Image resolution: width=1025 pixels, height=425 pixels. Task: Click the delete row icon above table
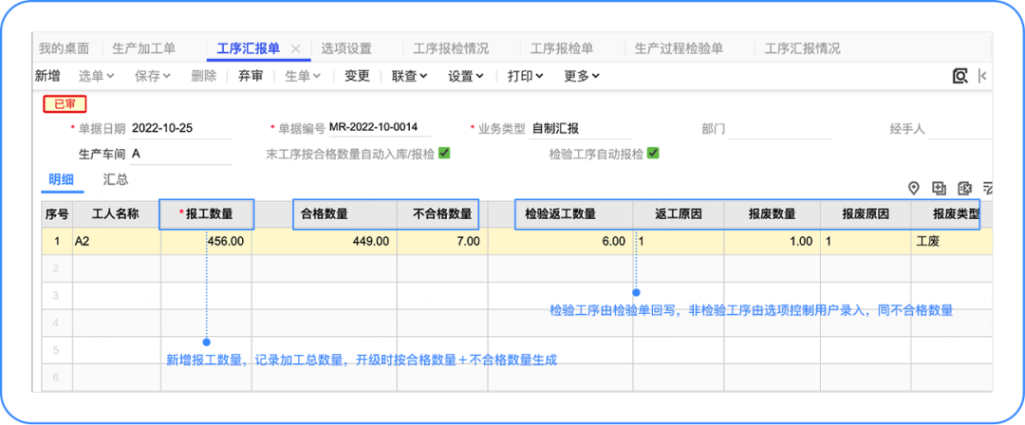point(964,188)
